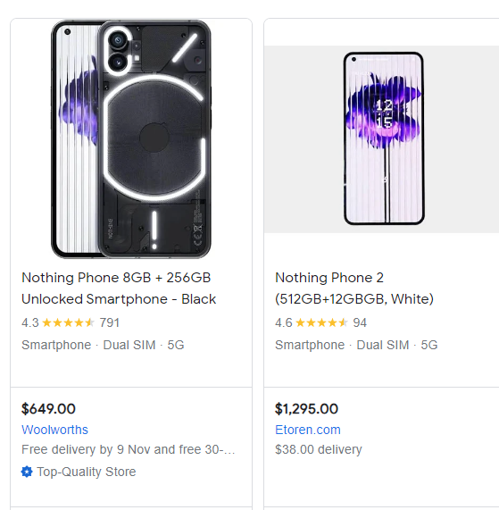Click the 4.6 rating number
The width and height of the screenshot is (499, 510).
284,322
